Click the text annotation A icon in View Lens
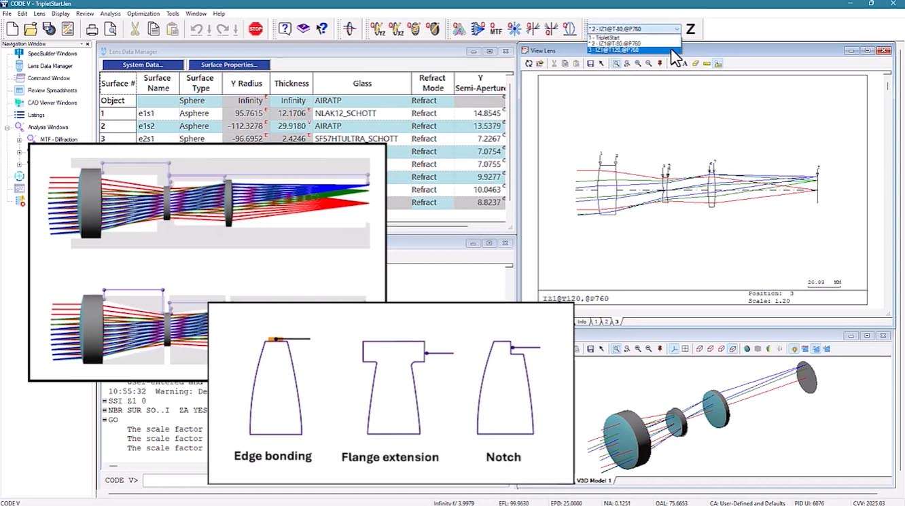 pos(685,63)
